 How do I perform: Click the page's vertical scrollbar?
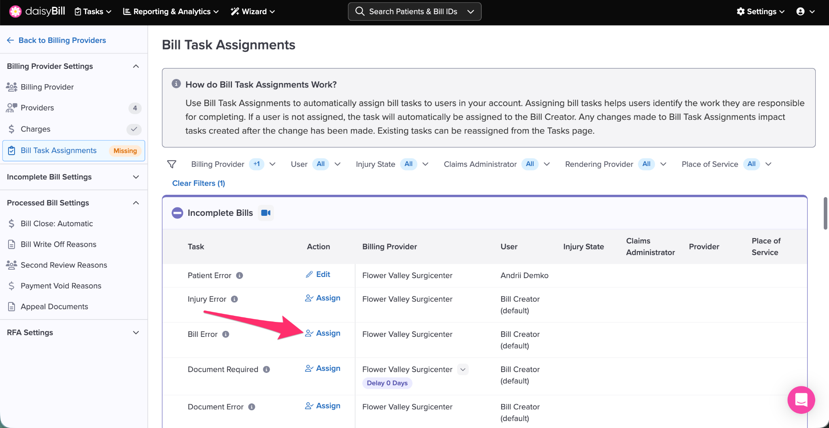tap(825, 213)
